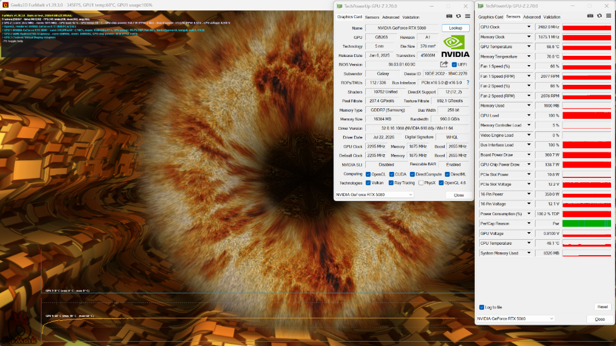This screenshot has height=346, width=616.
Task: Click the refresh icon in Sensors window
Action: tap(600, 16)
